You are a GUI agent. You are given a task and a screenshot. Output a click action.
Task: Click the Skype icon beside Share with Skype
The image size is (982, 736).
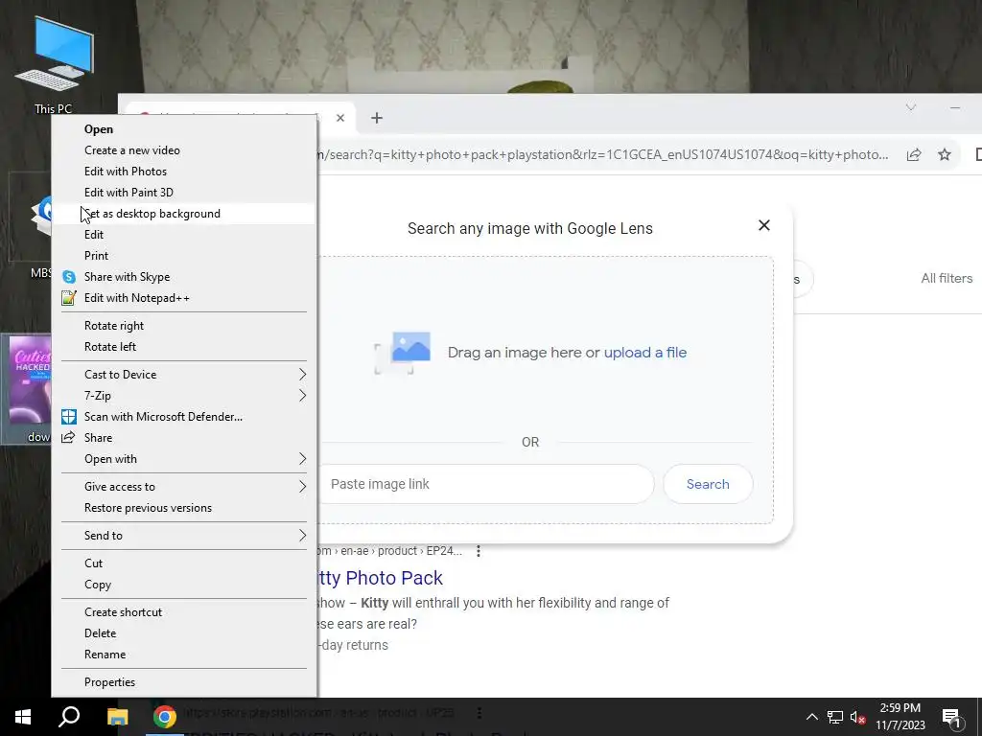pos(69,277)
